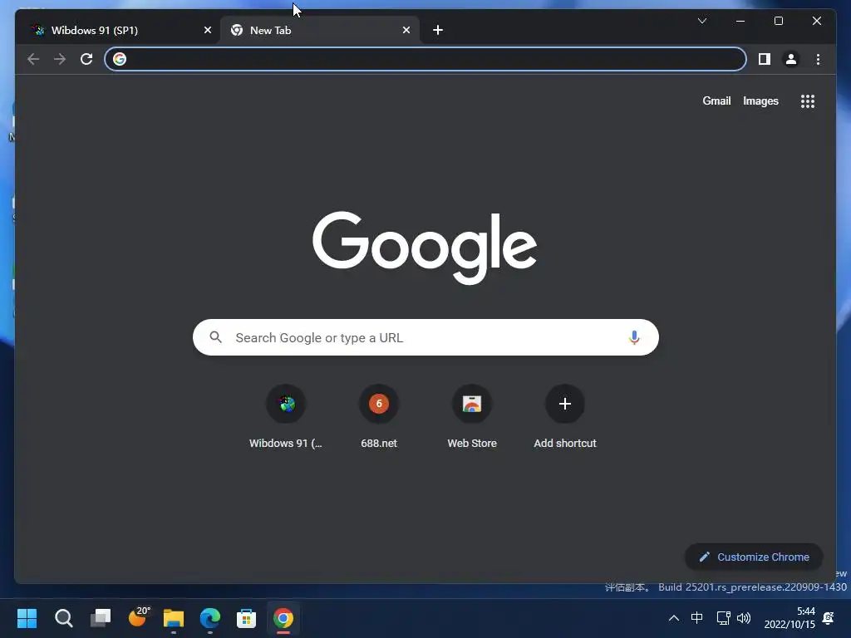Open a new tab with the plus button

click(438, 31)
